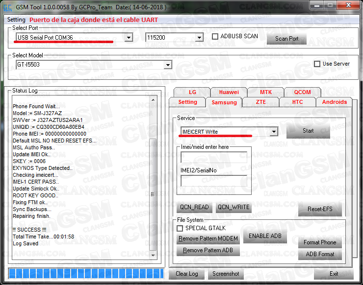The width and height of the screenshot is (363, 285).
Task: Click the Status Log scroll down arrow
Action: (x=153, y=255)
